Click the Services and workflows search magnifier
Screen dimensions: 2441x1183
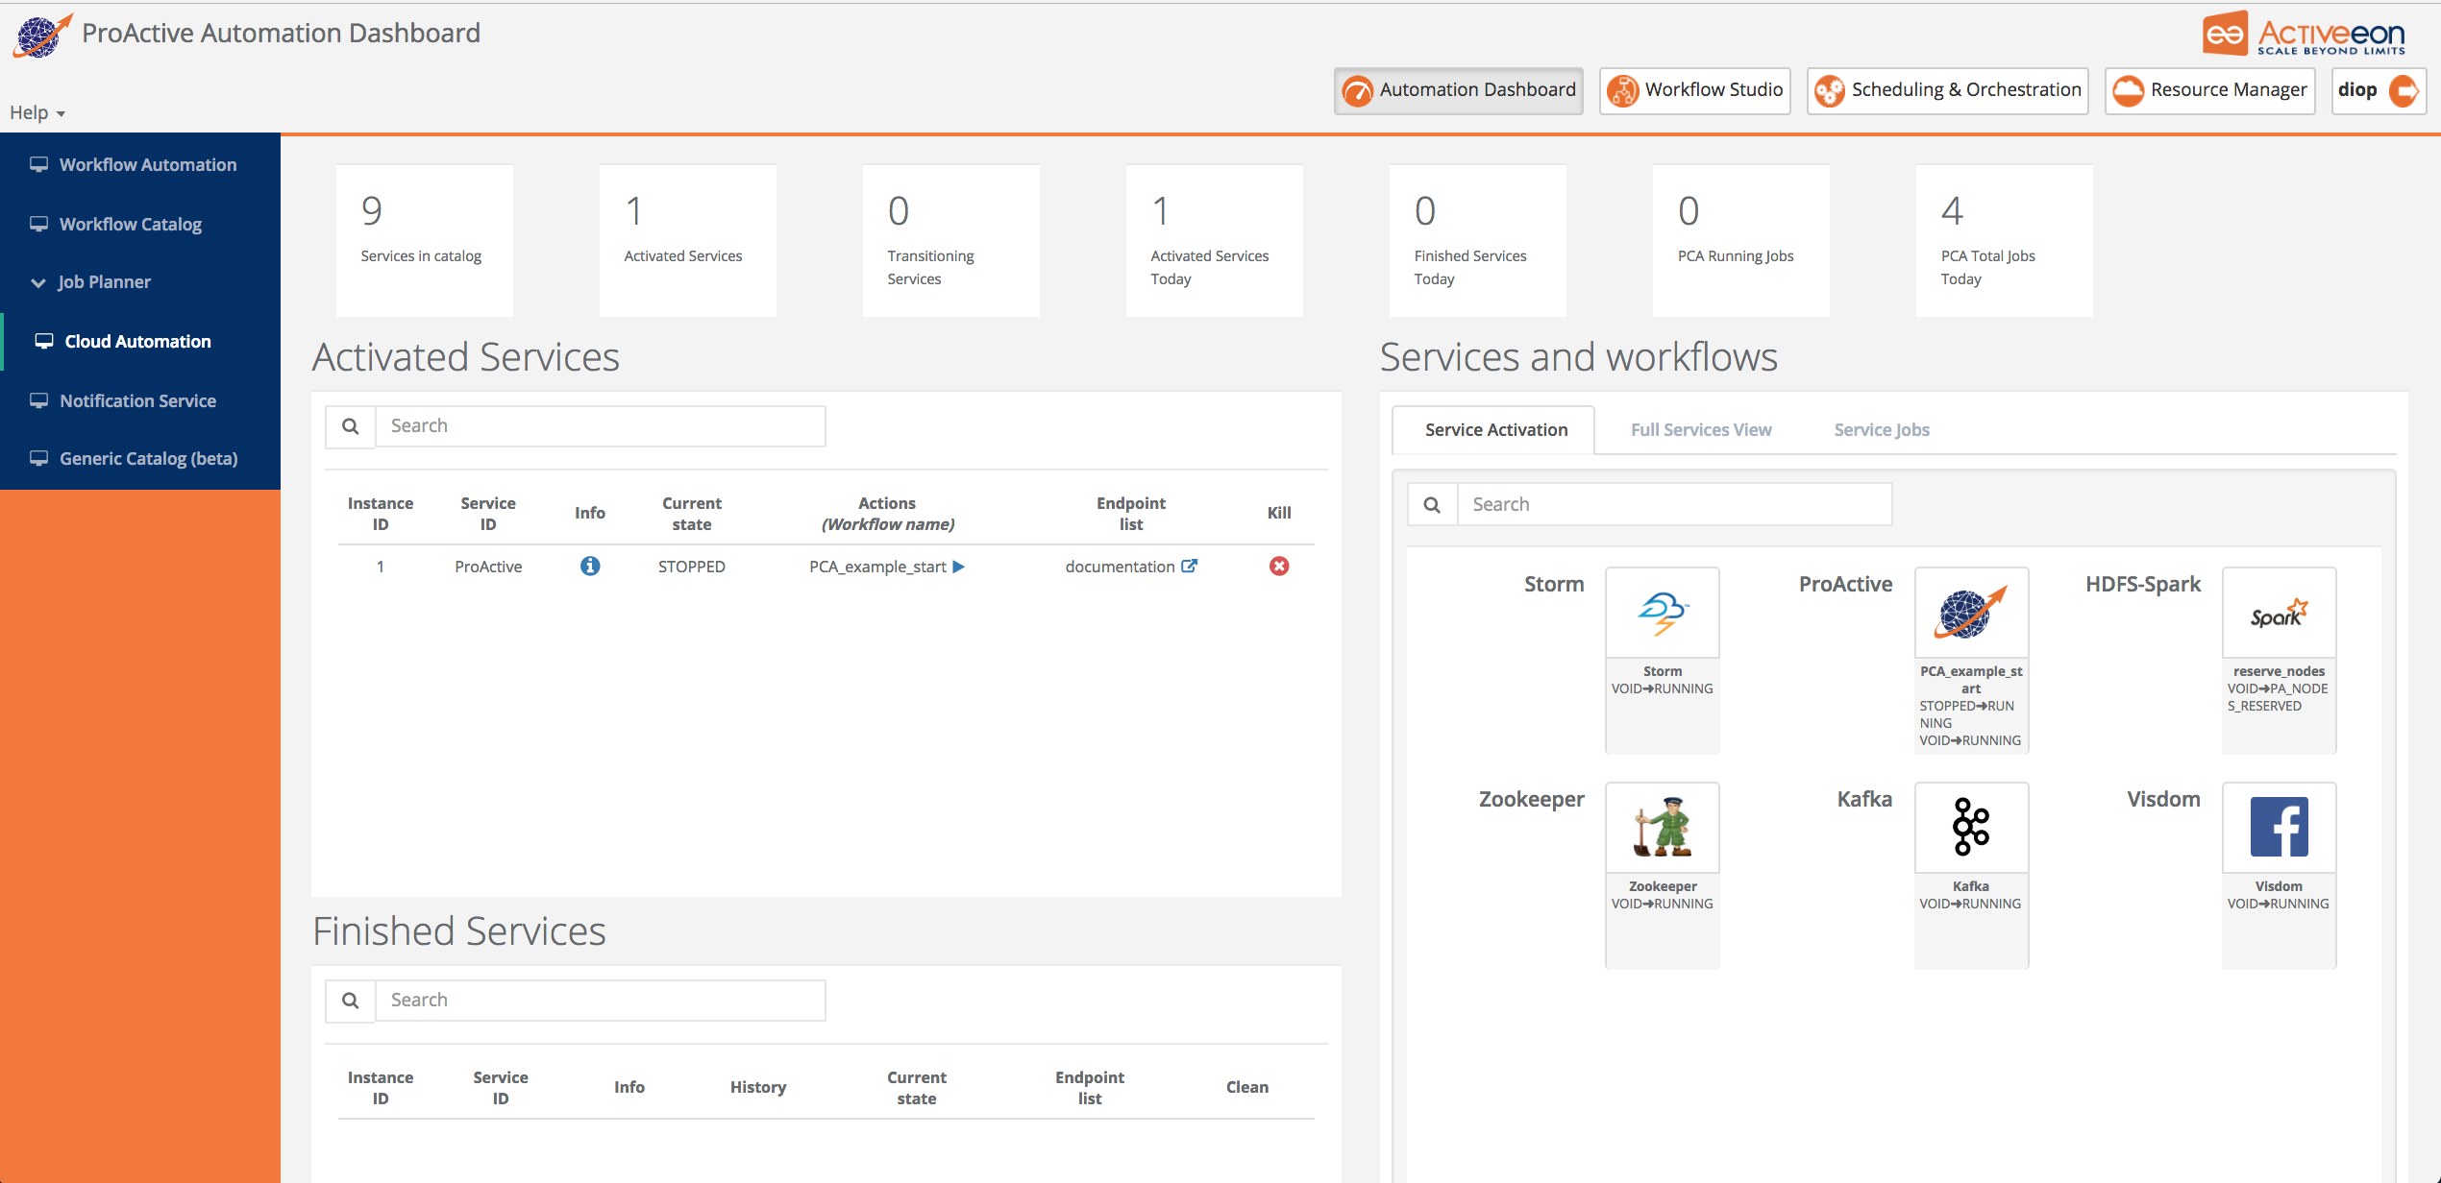(1432, 505)
